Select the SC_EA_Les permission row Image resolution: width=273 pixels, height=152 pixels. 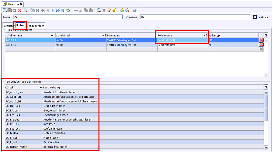tap(134, 111)
